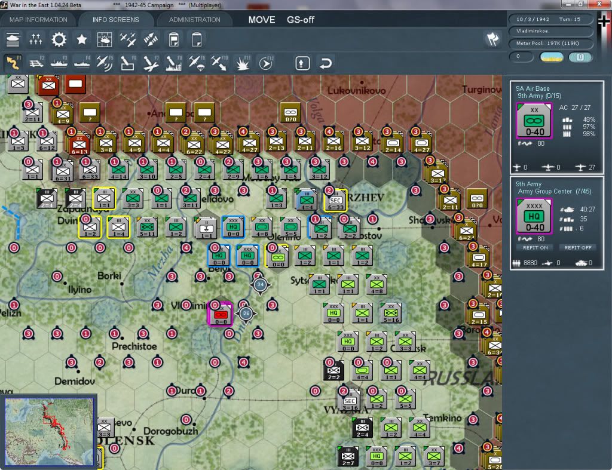The image size is (612, 470).
Task: Click the blank clipboard log icon
Action: click(197, 39)
